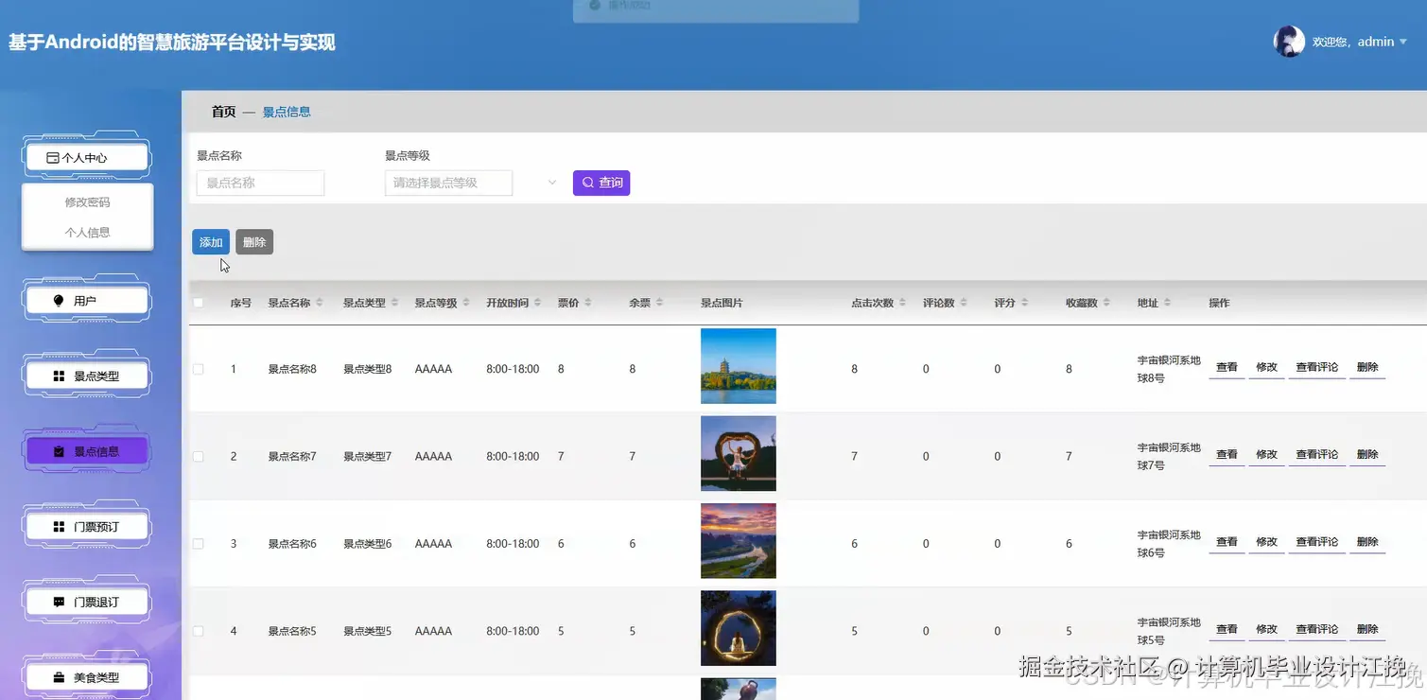Sort by 景点类型 column arrows

pos(394,303)
